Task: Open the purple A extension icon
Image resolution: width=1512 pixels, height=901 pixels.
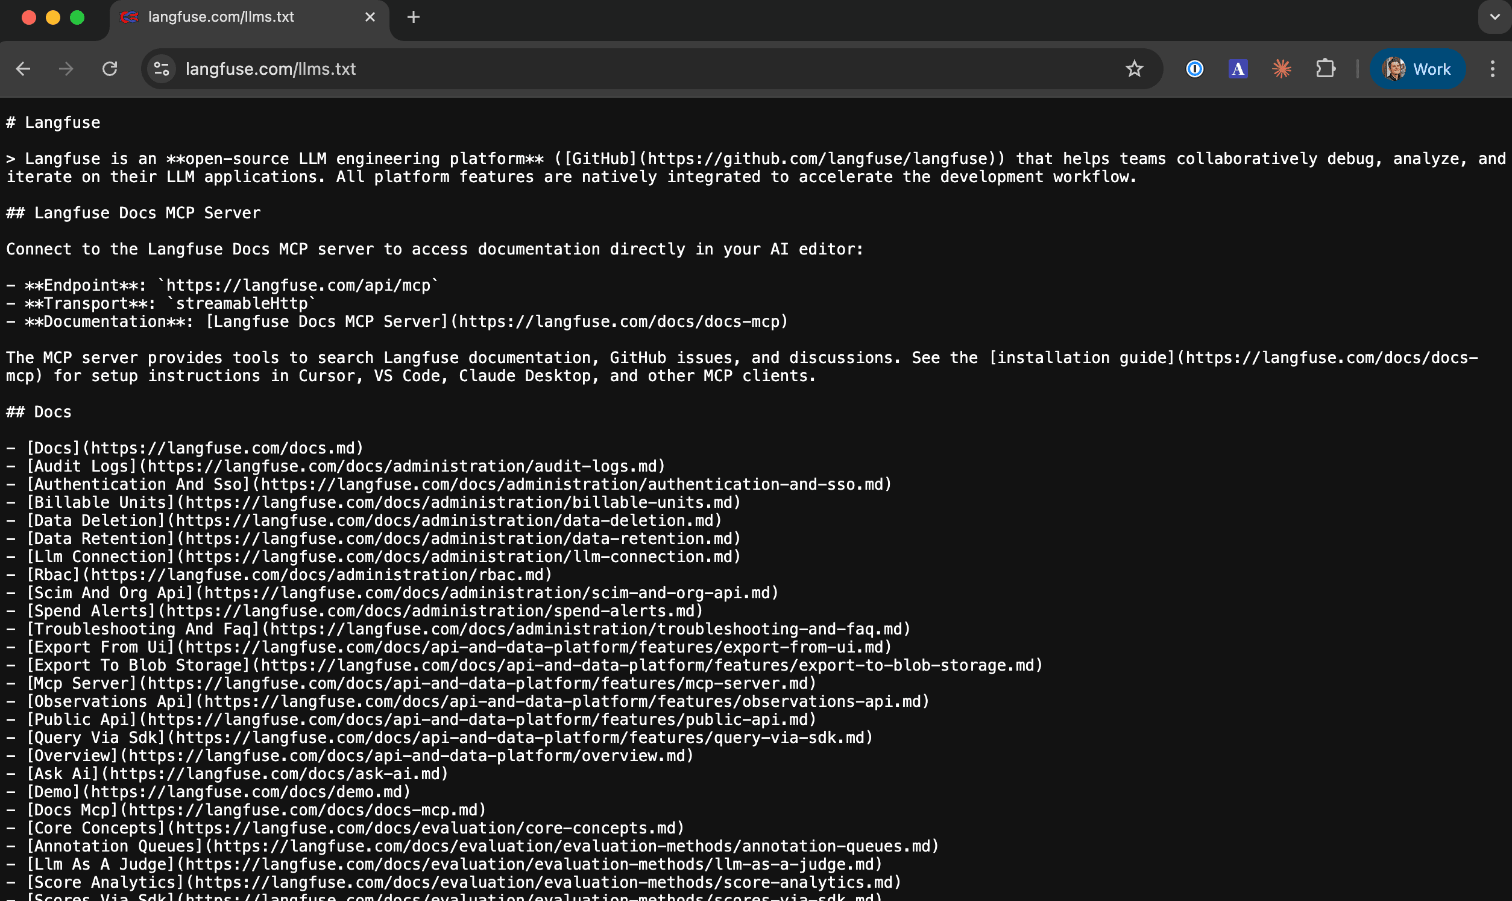Action: click(1238, 69)
